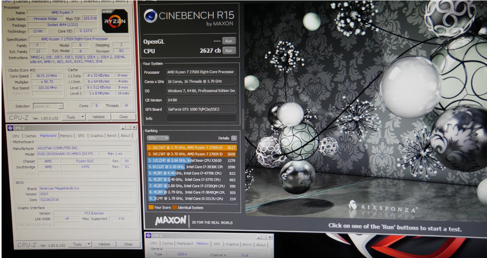Click Close in the CPU-Z processor window
Image resolution: width=487 pixels, height=258 pixels.
[x=124, y=117]
